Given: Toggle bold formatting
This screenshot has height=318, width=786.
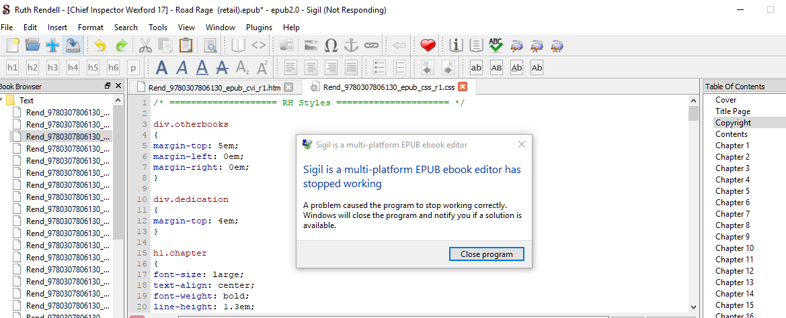Looking at the screenshot, I should (x=161, y=68).
